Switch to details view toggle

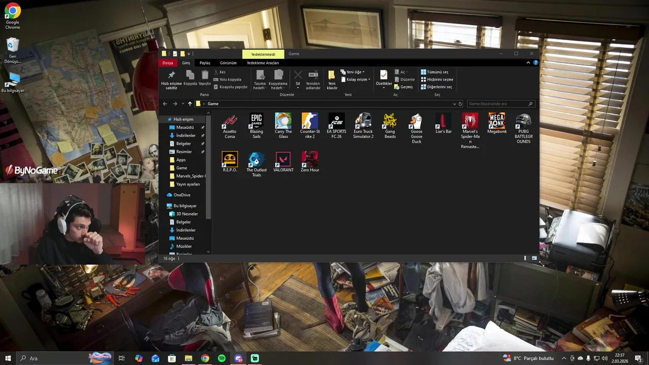point(526,259)
